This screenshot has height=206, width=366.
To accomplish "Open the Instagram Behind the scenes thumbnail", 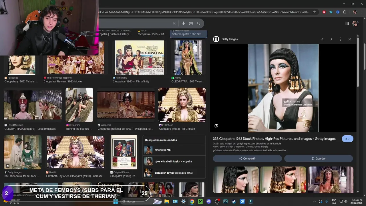I will (79, 105).
